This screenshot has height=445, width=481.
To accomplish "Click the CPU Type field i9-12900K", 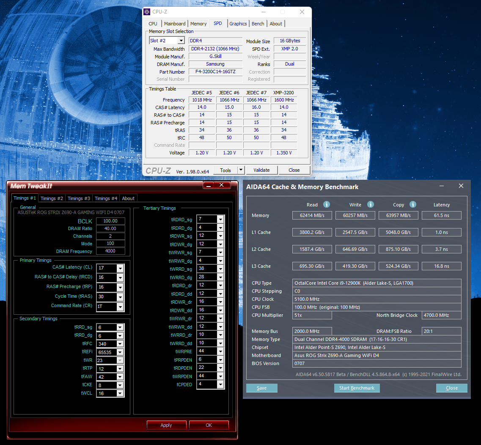I will point(377,283).
